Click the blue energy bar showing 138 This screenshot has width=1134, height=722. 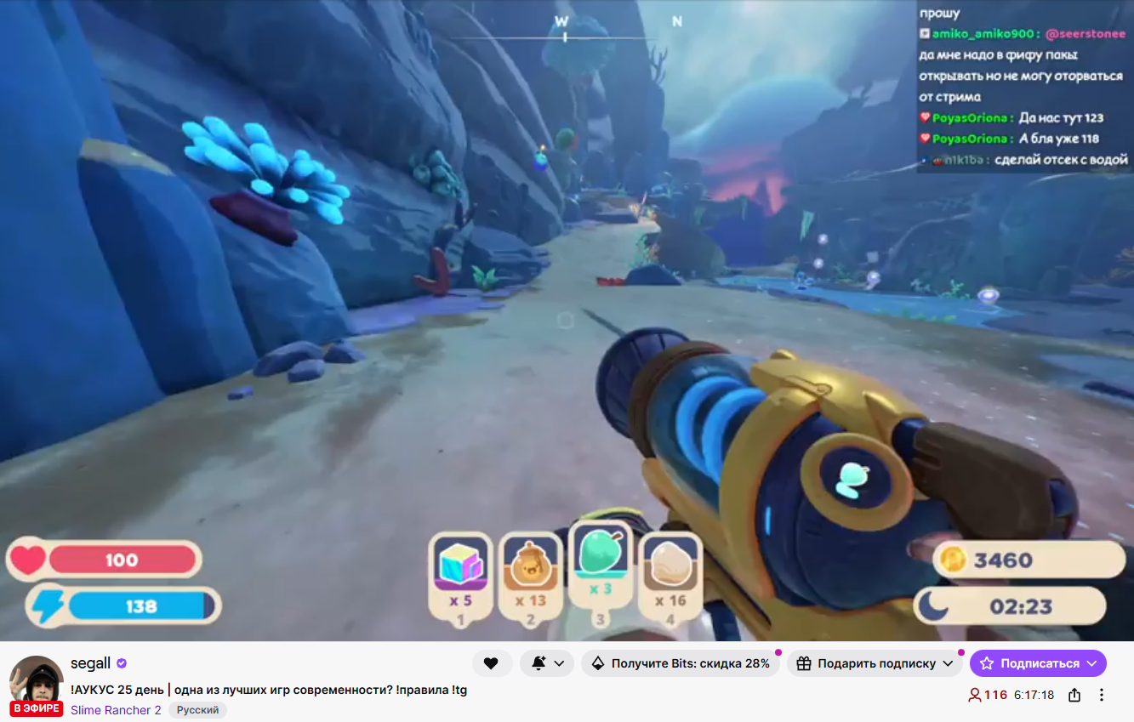[142, 606]
